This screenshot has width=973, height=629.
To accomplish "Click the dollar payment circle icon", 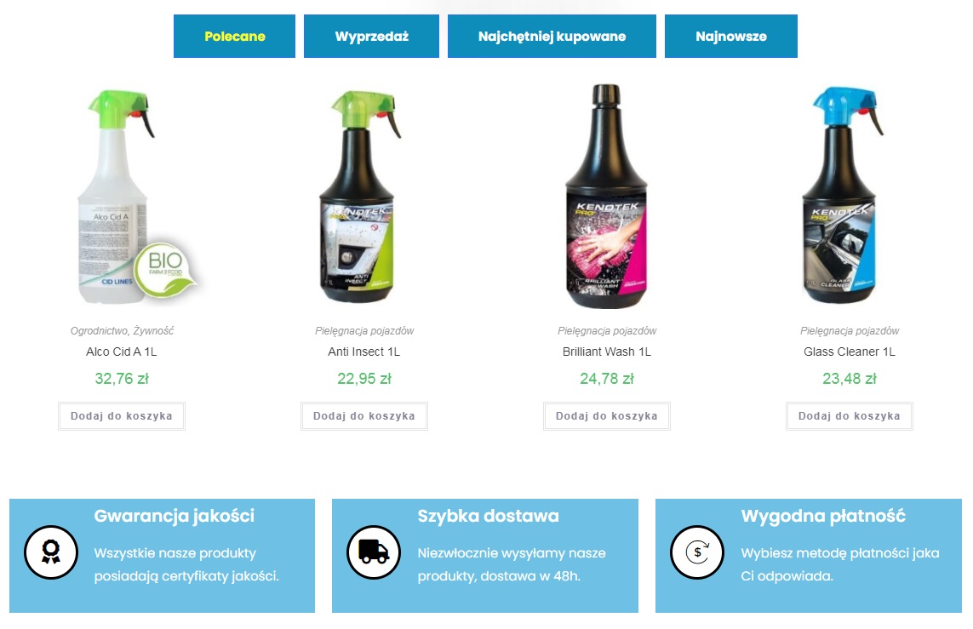I will tap(697, 552).
